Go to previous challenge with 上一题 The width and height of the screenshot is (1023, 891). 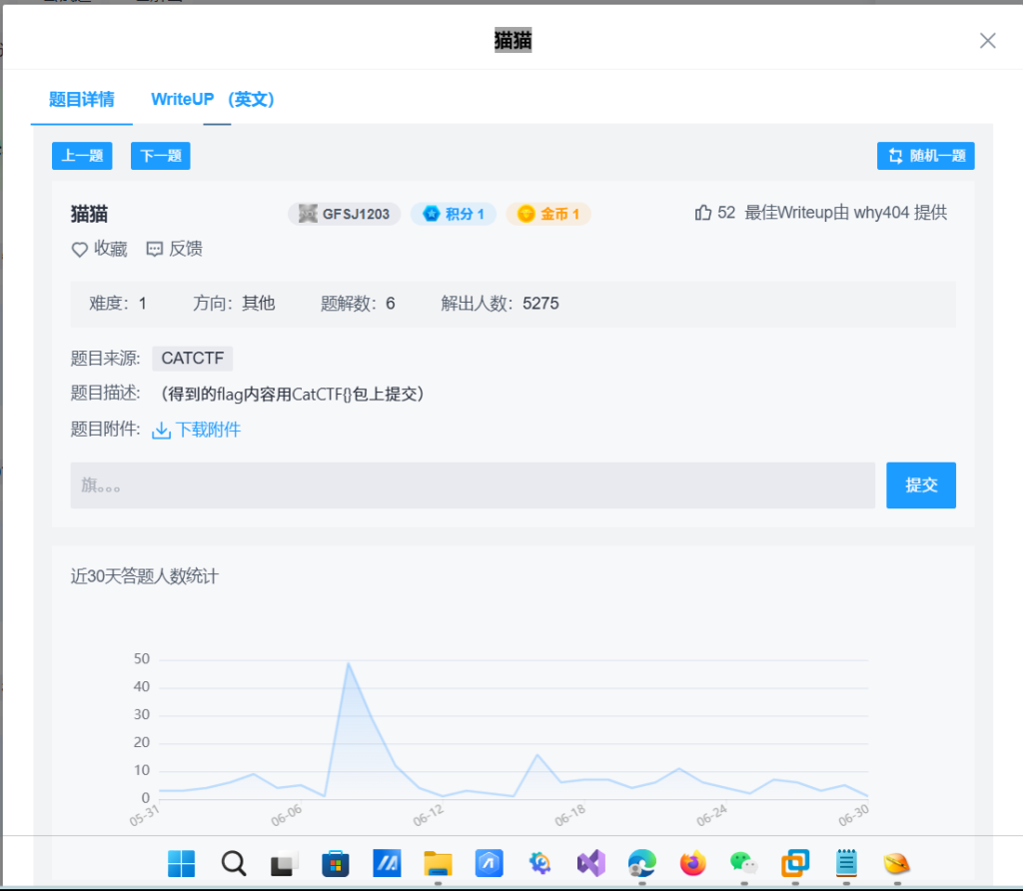coord(82,156)
